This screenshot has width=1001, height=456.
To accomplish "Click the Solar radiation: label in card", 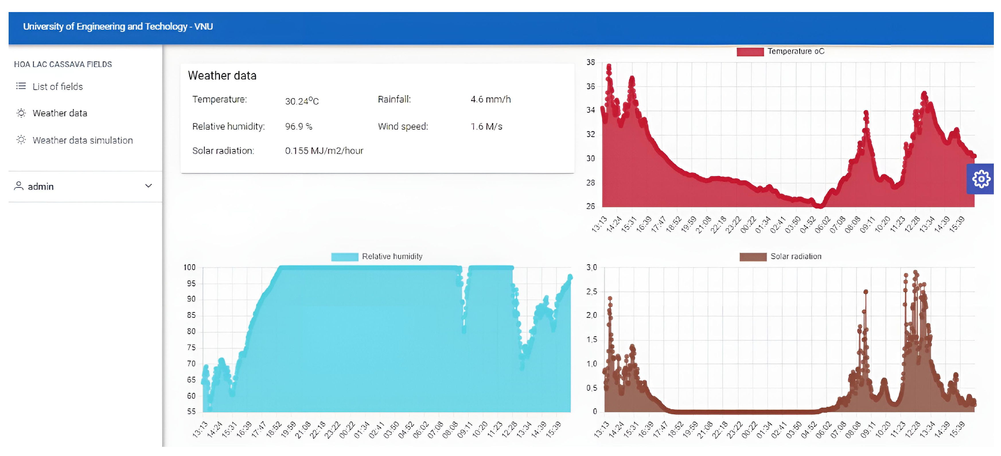I will (x=223, y=151).
